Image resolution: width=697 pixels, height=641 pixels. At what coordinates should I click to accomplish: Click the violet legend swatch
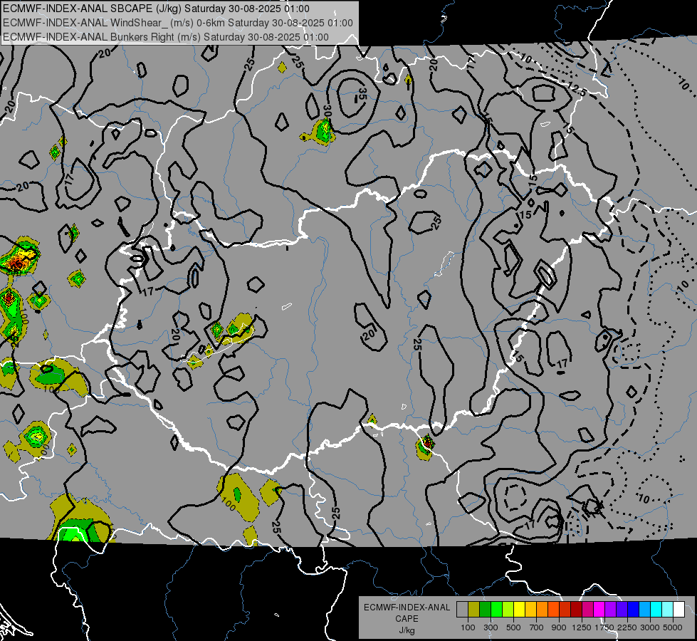(622, 610)
